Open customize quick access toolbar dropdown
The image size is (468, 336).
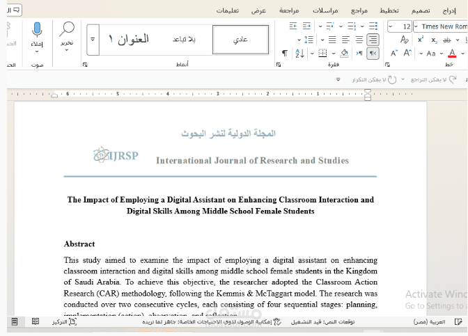coord(338,79)
